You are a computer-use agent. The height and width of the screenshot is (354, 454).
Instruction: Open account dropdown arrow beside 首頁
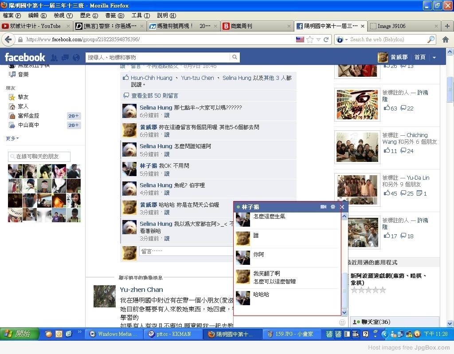click(434, 58)
